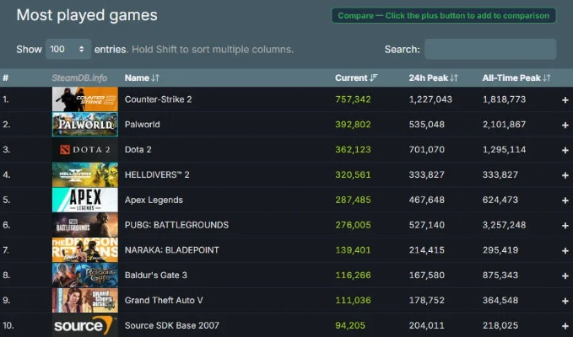Click the Apex Legends logo thumbnail
The width and height of the screenshot is (573, 337).
(84, 201)
